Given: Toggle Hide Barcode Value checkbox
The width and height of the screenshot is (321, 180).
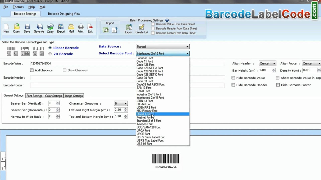Looking at the screenshot, I should (233, 78).
